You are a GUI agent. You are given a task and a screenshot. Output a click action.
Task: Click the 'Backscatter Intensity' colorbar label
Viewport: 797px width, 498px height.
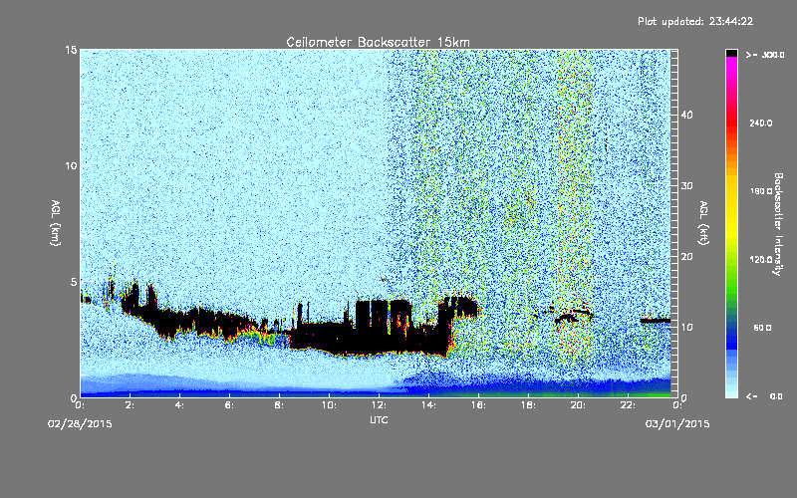(778, 224)
